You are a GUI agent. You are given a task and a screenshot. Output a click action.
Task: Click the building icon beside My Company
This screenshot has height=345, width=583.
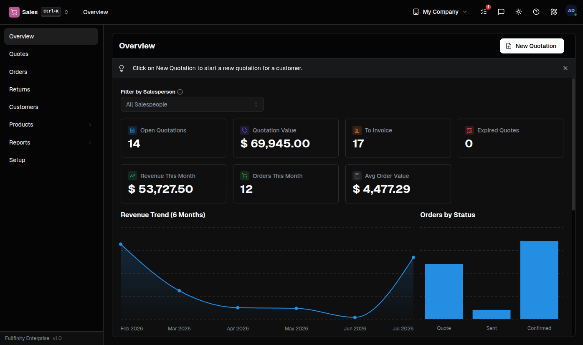coord(416,12)
